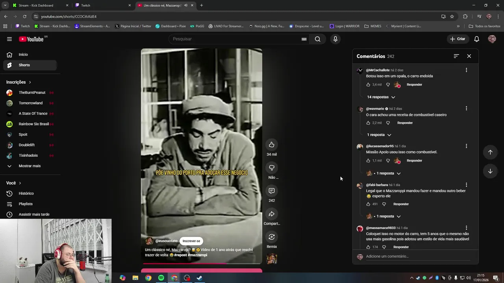Open Playlists in sidebar
504x283 pixels.
[x=30, y=204]
